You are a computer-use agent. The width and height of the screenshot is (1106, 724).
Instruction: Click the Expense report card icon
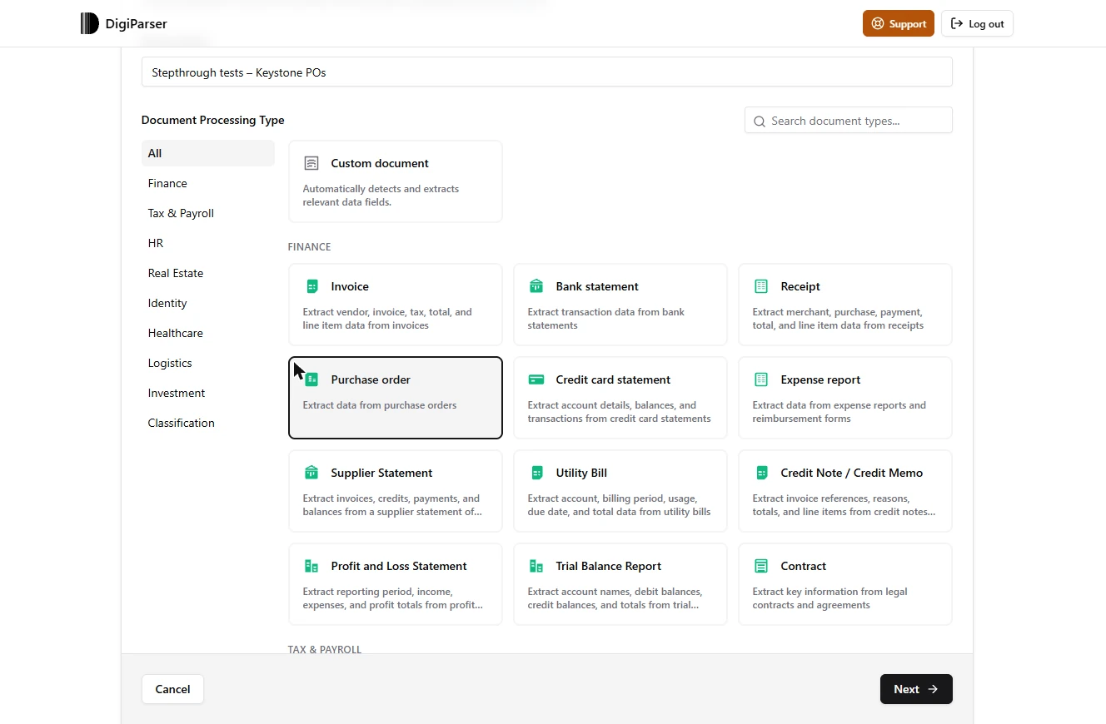(x=761, y=379)
